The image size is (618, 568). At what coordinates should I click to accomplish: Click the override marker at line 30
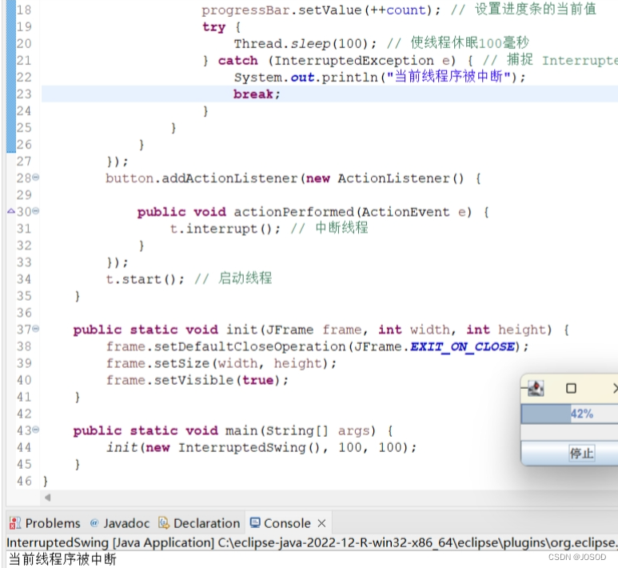(x=11, y=211)
